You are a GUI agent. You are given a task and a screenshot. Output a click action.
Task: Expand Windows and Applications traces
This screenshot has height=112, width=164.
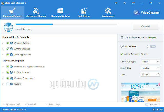pos(3,67)
